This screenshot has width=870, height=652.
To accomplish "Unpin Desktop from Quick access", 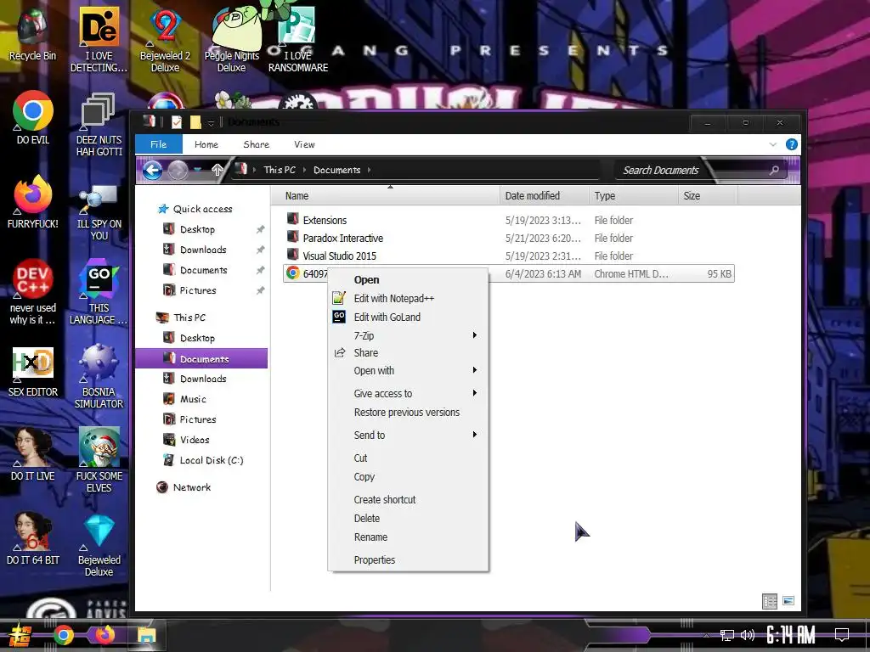I will point(260,229).
